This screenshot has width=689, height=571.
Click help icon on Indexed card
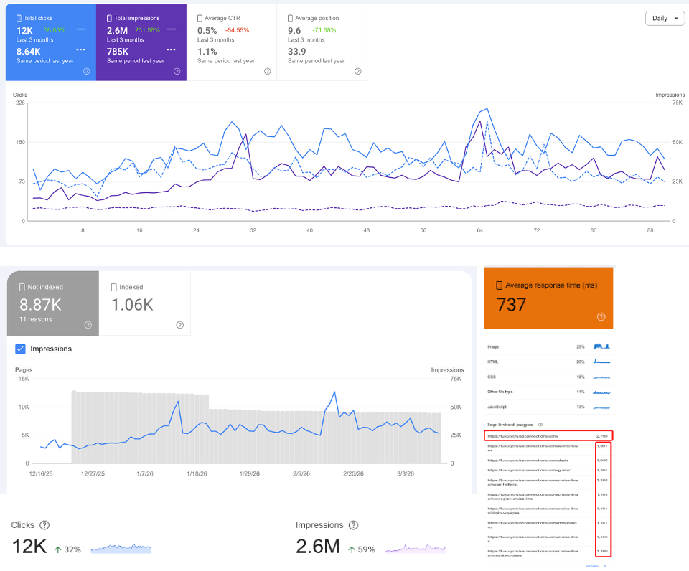click(179, 325)
